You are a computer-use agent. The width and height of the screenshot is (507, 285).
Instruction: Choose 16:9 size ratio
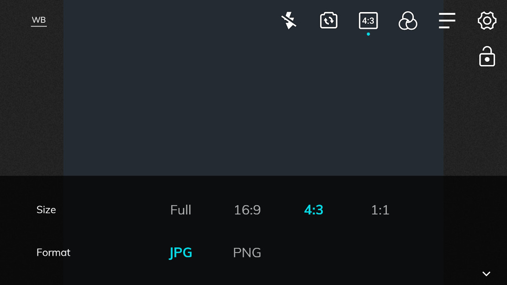(247, 210)
